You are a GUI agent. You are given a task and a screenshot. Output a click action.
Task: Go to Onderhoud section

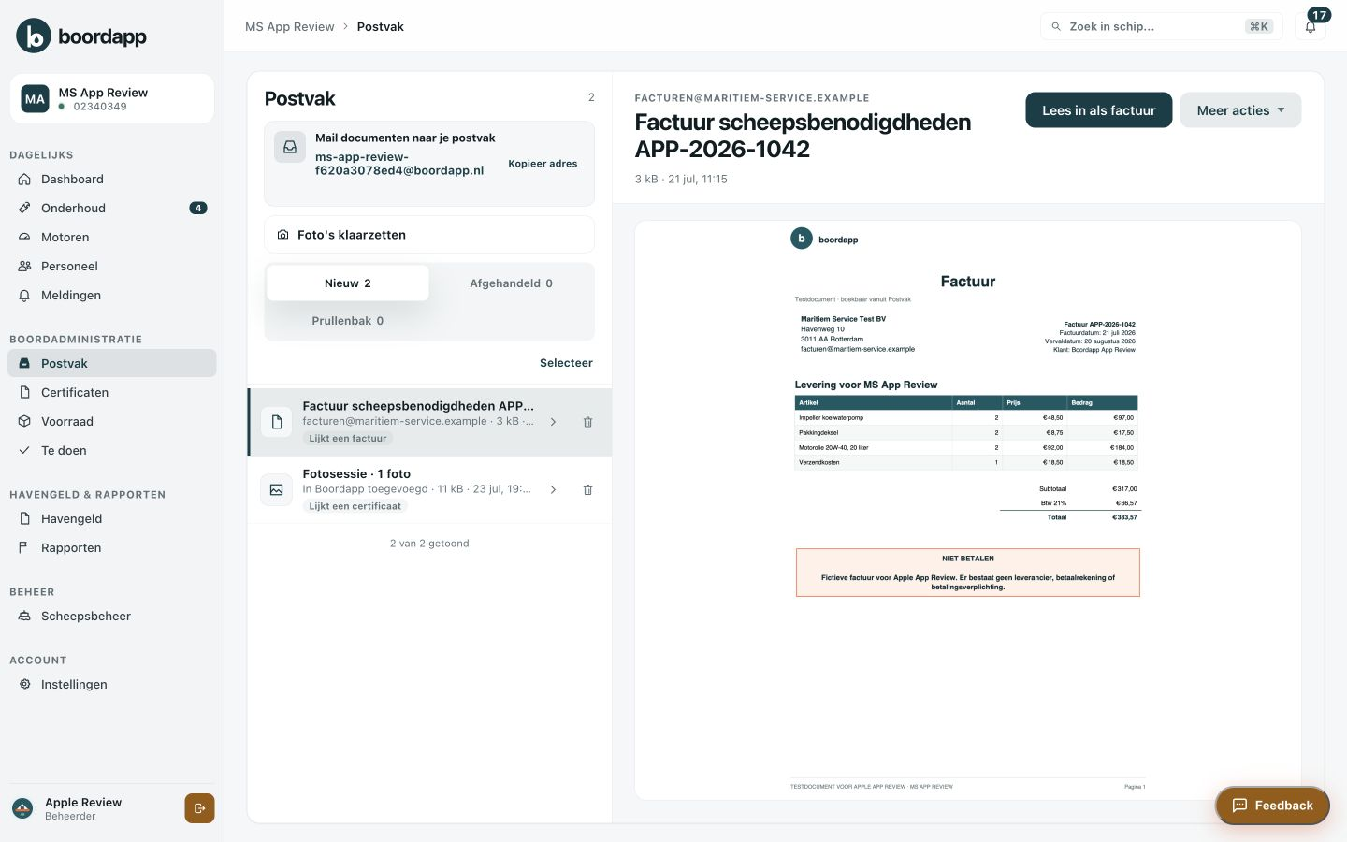click(x=112, y=208)
